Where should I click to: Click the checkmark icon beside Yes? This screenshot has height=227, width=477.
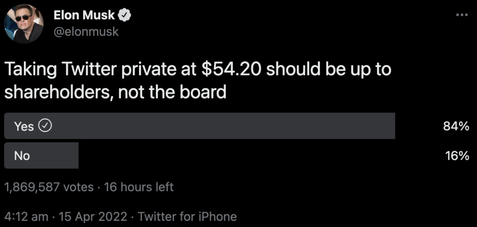45,126
